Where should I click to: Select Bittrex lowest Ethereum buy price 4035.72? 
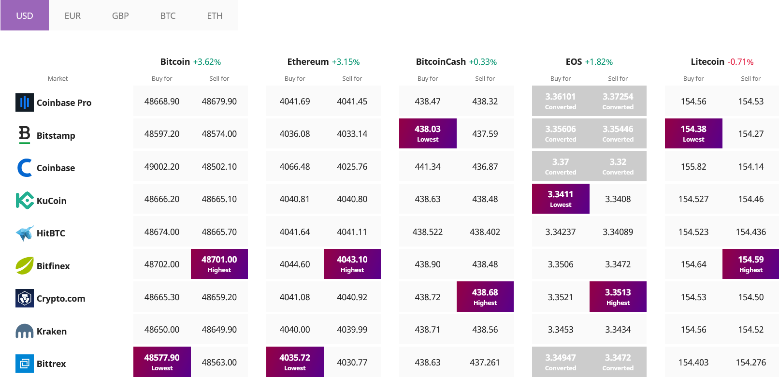295,362
